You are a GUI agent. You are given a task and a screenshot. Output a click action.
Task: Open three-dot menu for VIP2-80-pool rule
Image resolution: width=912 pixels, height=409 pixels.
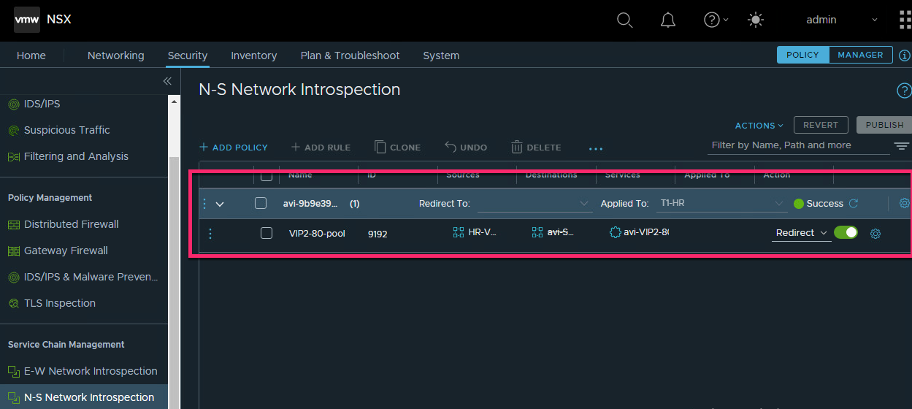(x=210, y=234)
